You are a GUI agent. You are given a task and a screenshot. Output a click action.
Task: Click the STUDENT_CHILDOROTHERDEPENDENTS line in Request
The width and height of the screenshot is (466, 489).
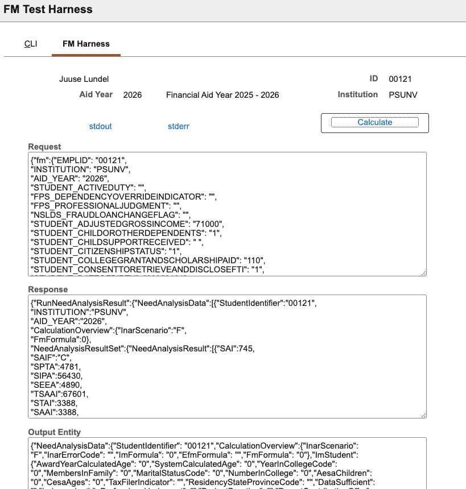click(x=126, y=233)
